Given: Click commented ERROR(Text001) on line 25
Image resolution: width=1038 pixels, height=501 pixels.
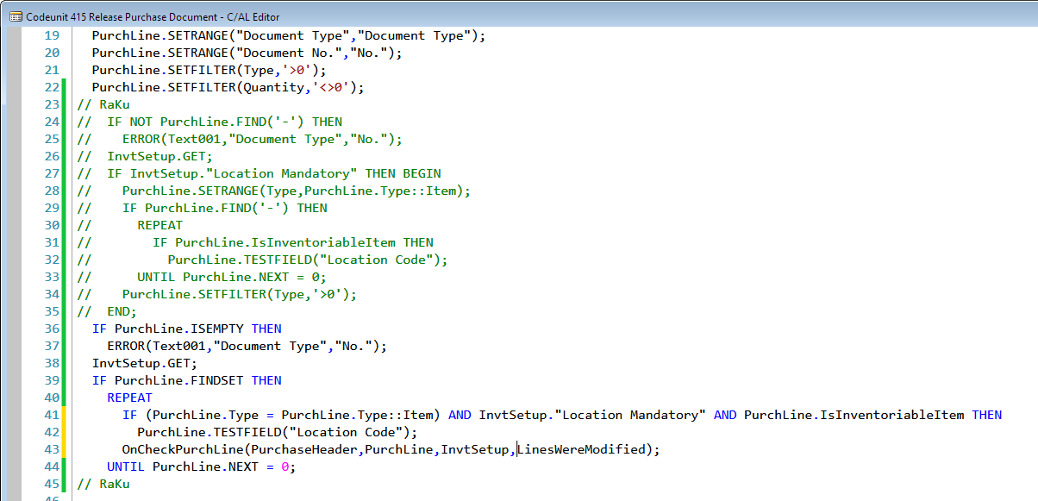Looking at the screenshot, I should 240,139.
